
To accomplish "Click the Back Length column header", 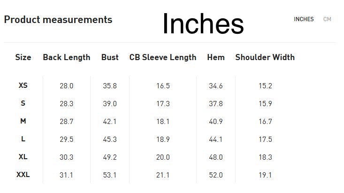I will point(66,57).
